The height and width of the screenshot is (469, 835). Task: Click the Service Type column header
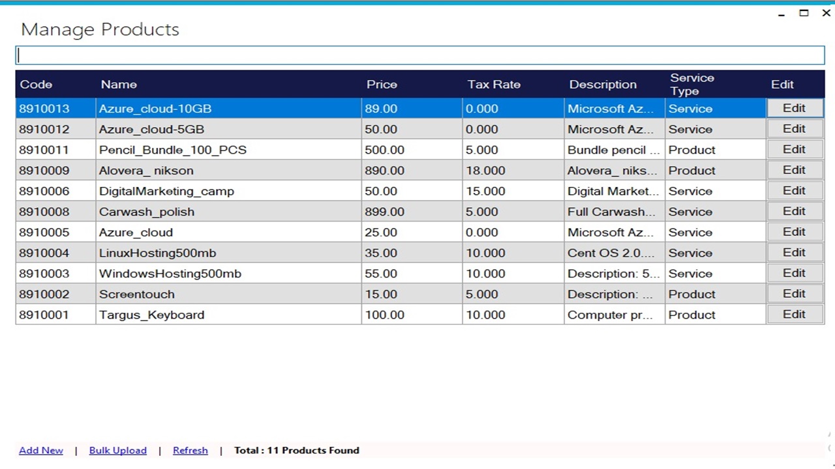click(691, 84)
